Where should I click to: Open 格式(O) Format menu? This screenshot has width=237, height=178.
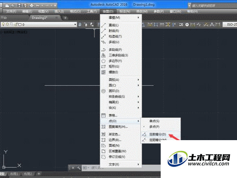click(x=75, y=11)
